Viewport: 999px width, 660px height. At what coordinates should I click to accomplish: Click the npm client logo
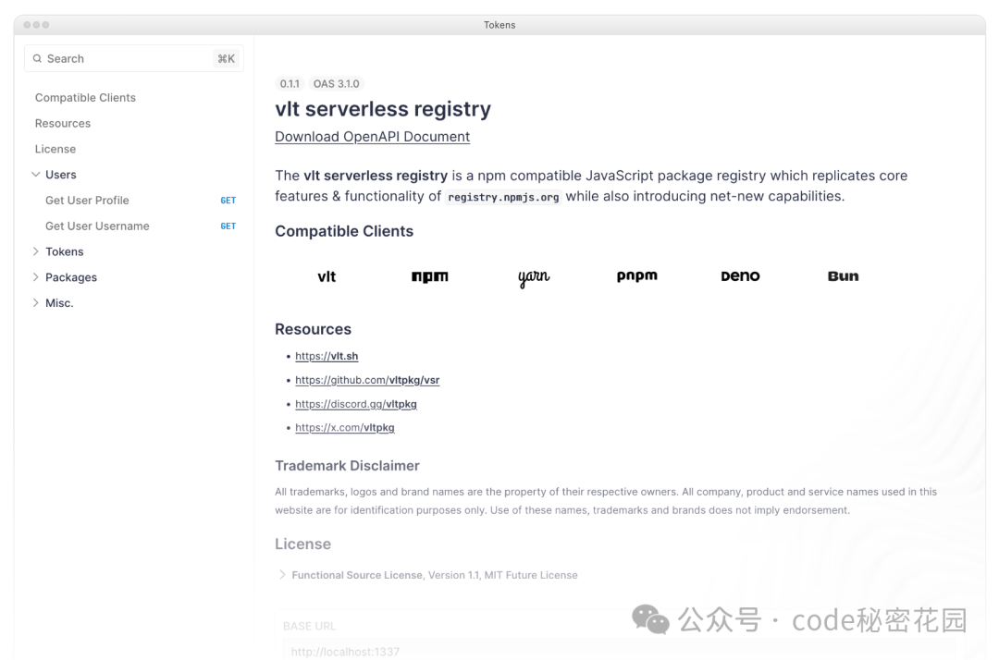tap(429, 276)
